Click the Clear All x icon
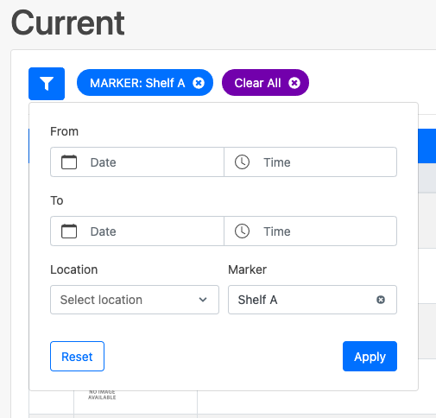Screen dimensions: 436x418 tap(294, 83)
